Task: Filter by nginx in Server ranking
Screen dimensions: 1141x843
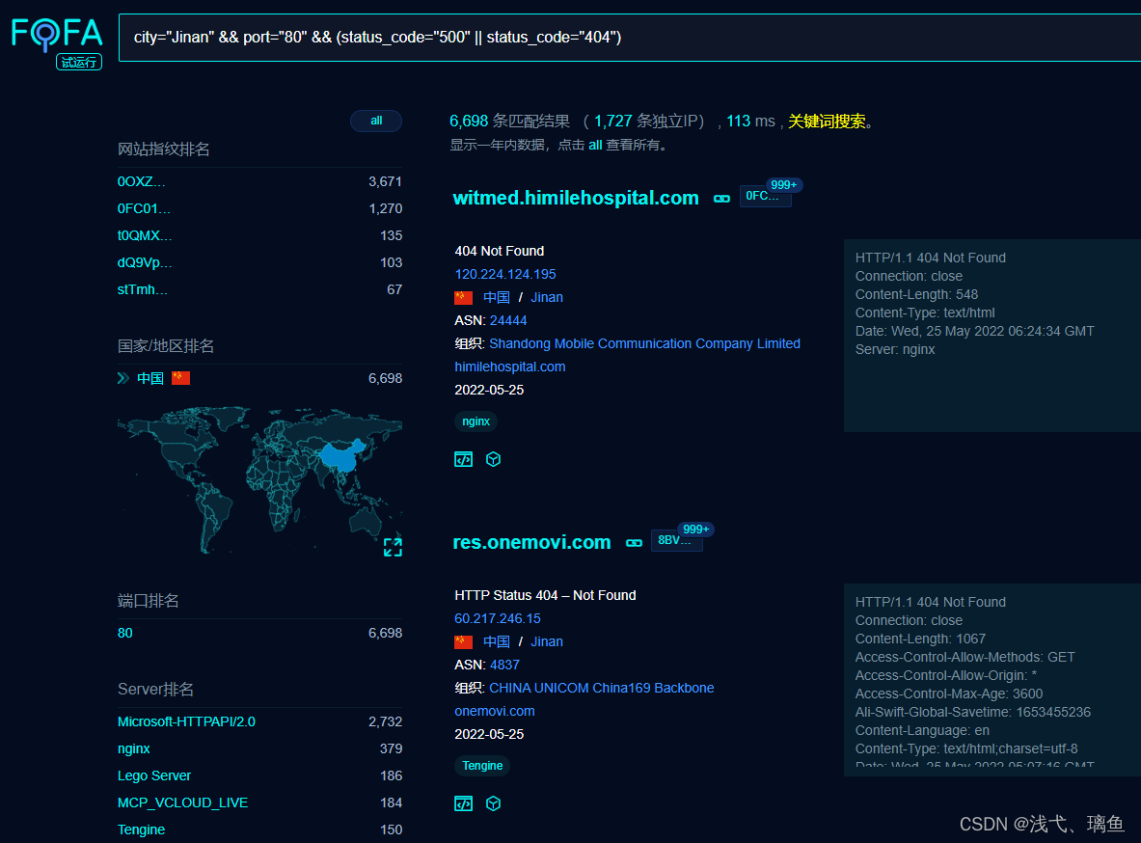Action: point(134,749)
